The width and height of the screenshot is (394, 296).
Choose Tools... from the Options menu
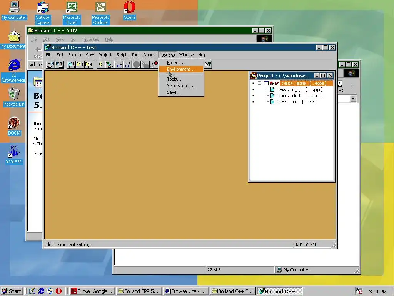[181, 79]
